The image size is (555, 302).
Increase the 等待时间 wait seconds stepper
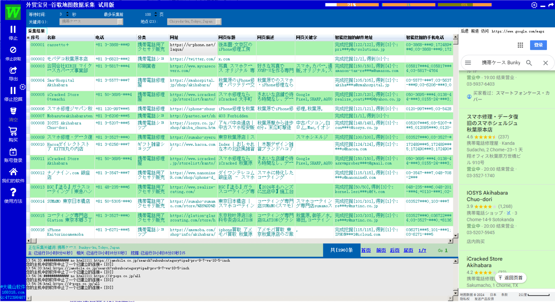67,13
